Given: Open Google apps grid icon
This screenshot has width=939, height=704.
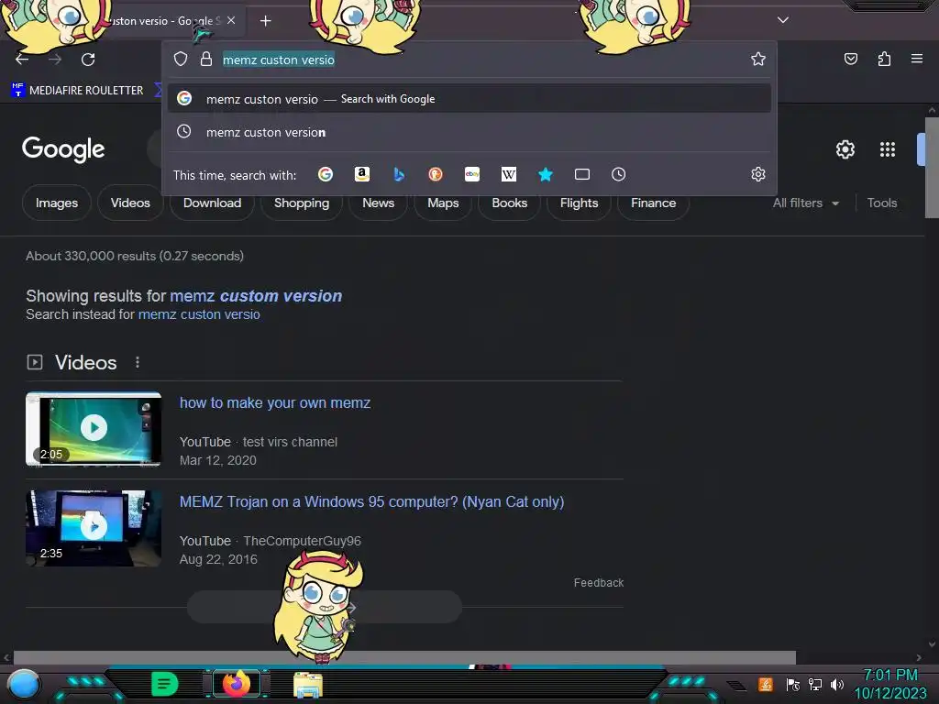Looking at the screenshot, I should 888,149.
